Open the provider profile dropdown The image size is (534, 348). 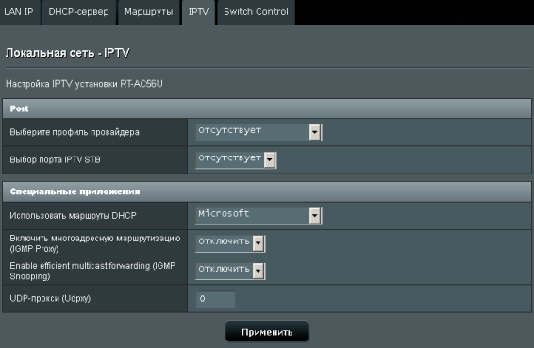tap(259, 132)
